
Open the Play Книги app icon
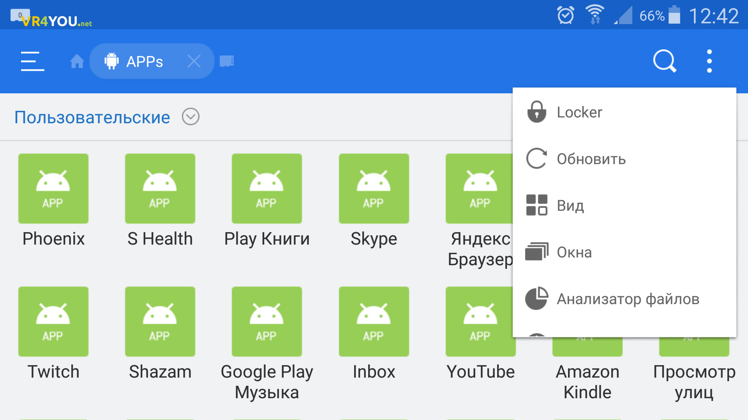[x=267, y=189]
